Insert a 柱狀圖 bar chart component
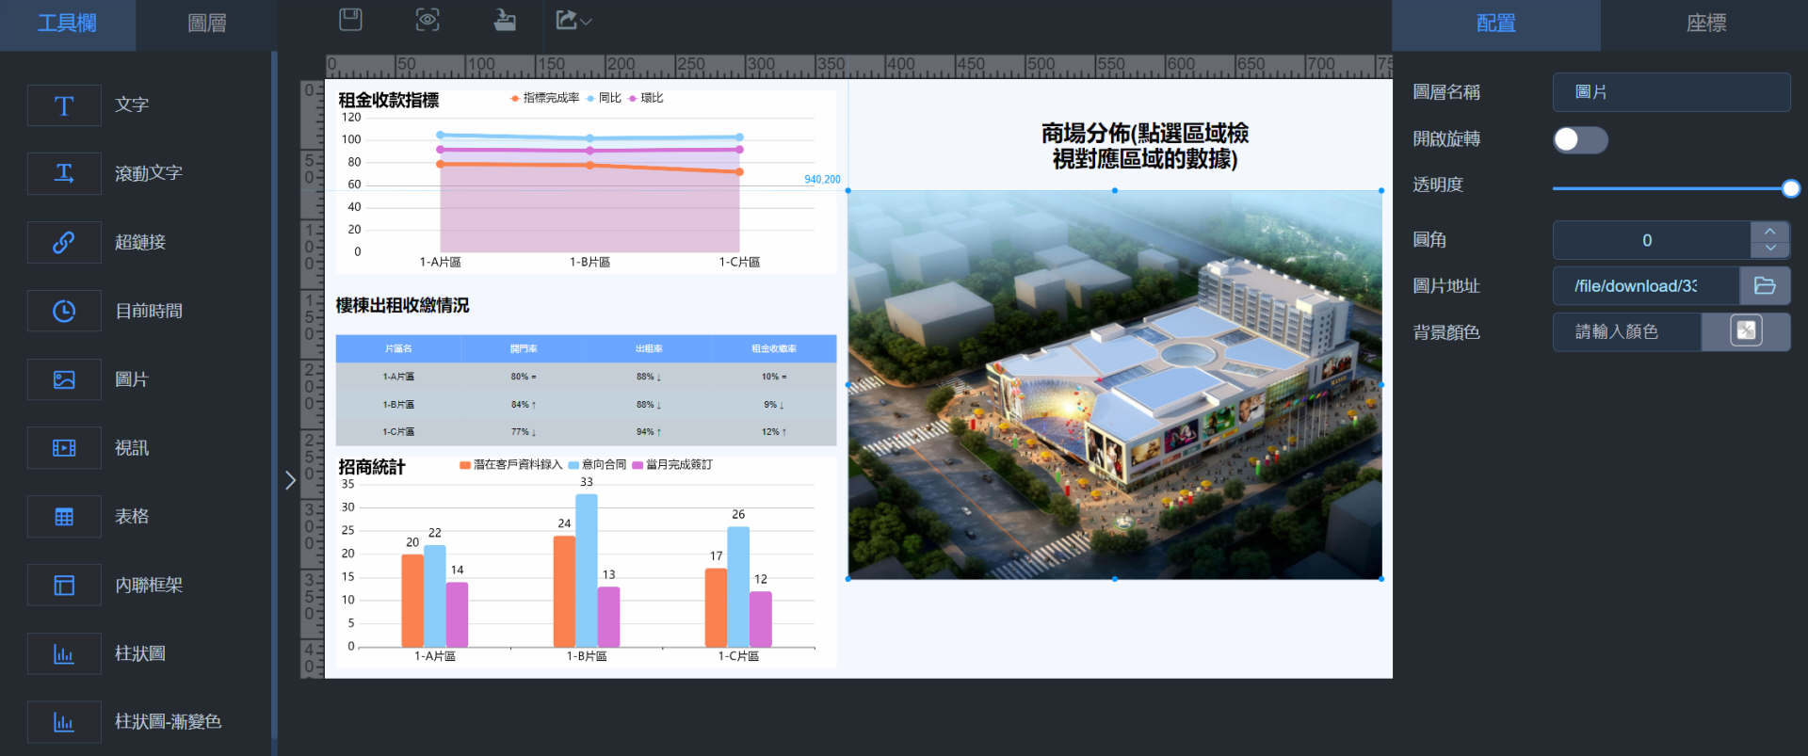The width and height of the screenshot is (1808, 756). point(64,653)
